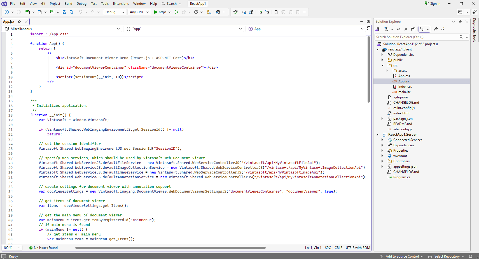479x259 pixels.
Task: Start without debugging using hollow play icon
Action: tap(176, 12)
